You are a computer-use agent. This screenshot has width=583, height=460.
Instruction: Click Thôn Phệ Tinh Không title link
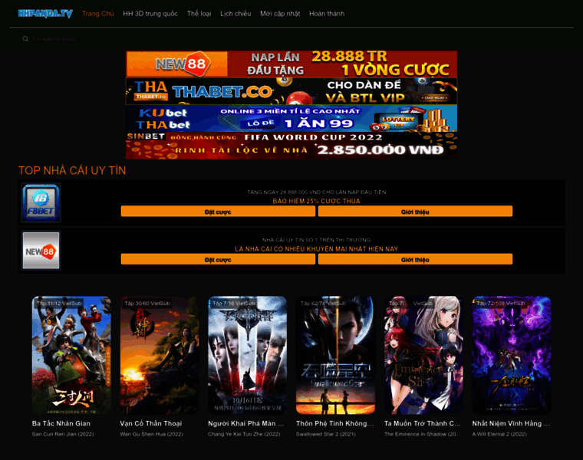[335, 424]
